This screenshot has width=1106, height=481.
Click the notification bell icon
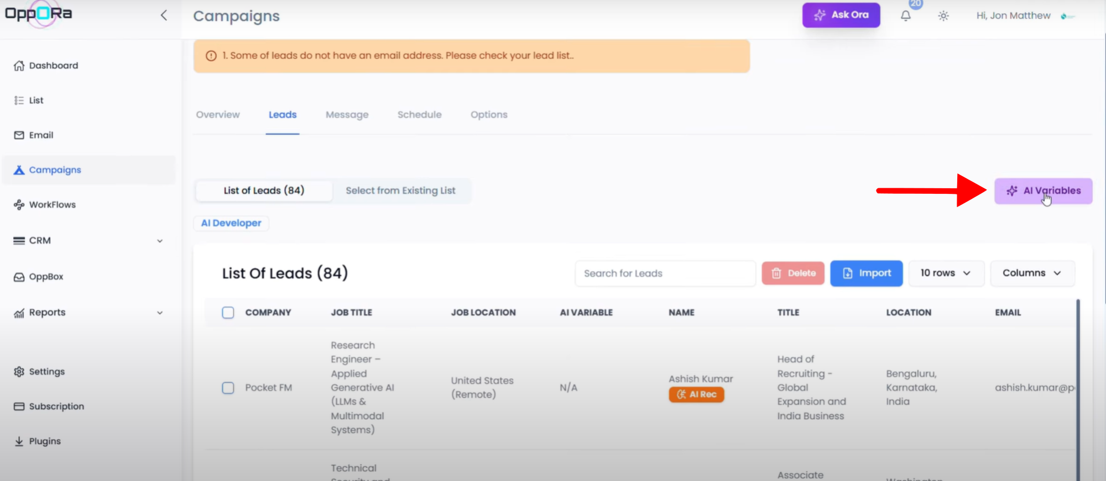click(905, 16)
